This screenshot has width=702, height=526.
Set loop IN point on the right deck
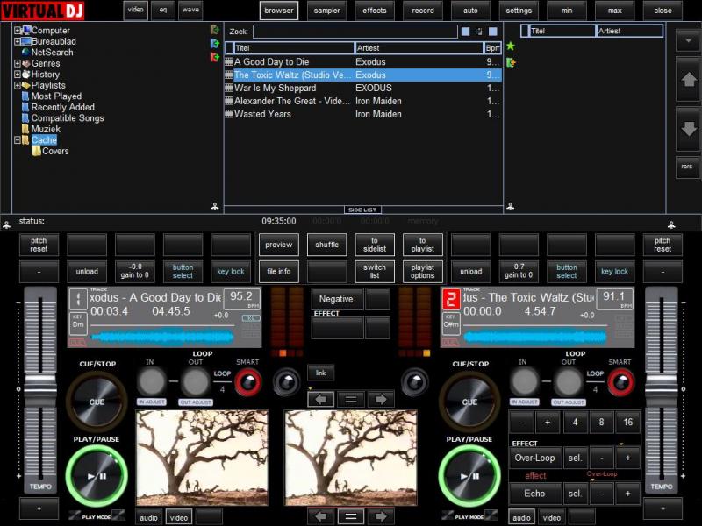coord(524,381)
